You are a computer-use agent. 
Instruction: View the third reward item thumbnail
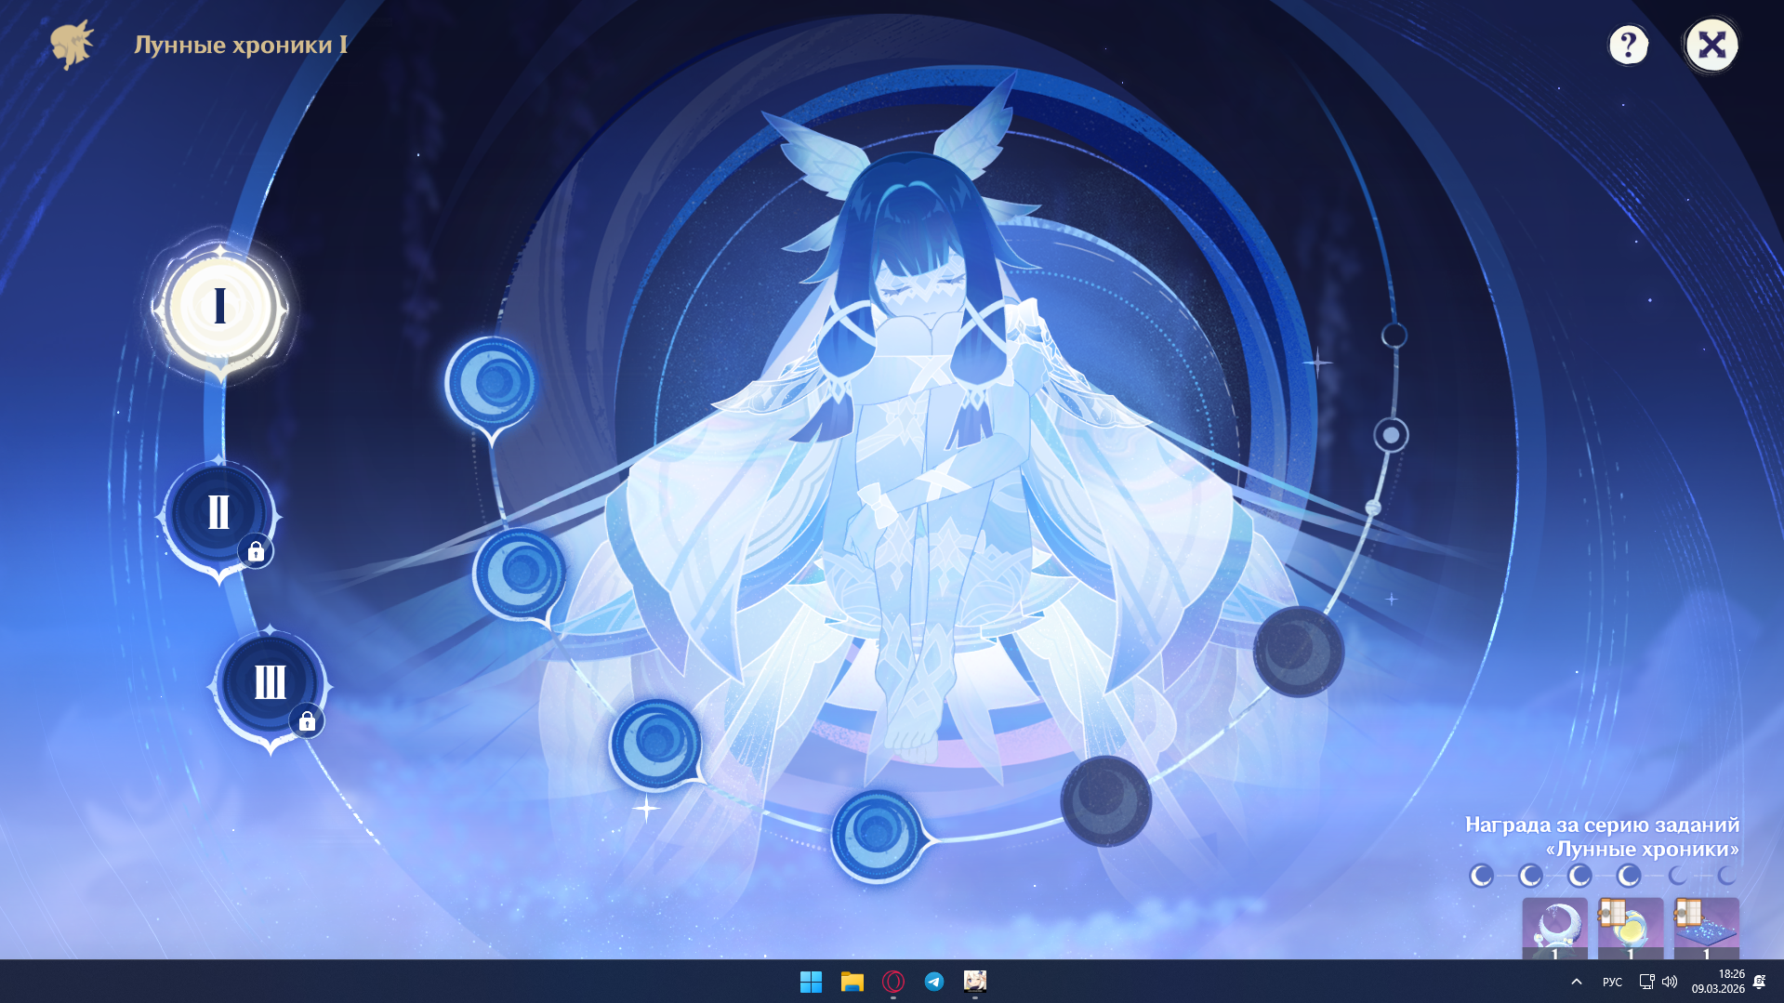1707,929
